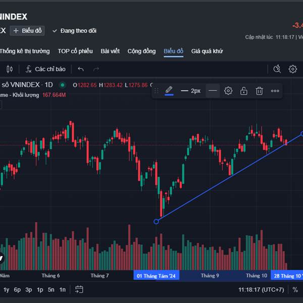Click the Cập nhật lúc 11:18:17 update time
Screen dimensions: 303x303
[x=270, y=37]
